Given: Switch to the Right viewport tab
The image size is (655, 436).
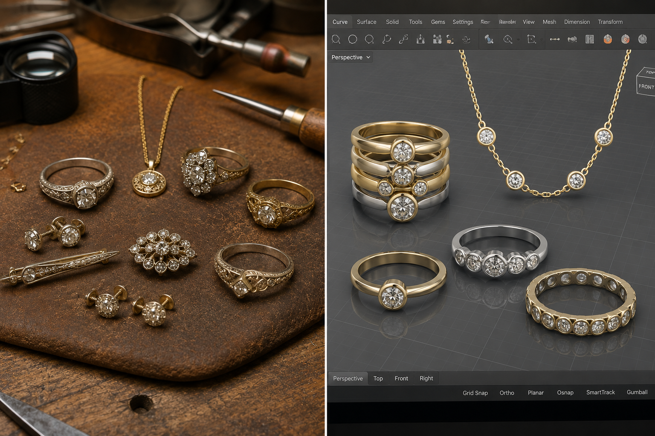Looking at the screenshot, I should [x=426, y=378].
